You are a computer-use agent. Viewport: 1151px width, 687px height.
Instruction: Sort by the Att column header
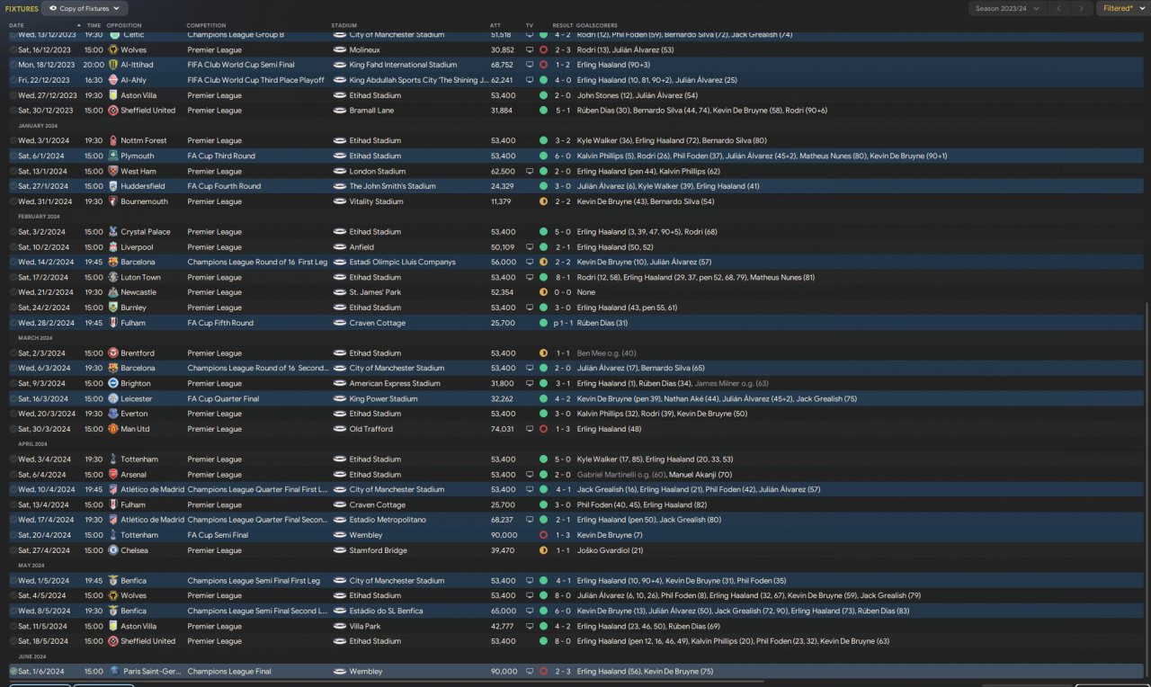495,25
